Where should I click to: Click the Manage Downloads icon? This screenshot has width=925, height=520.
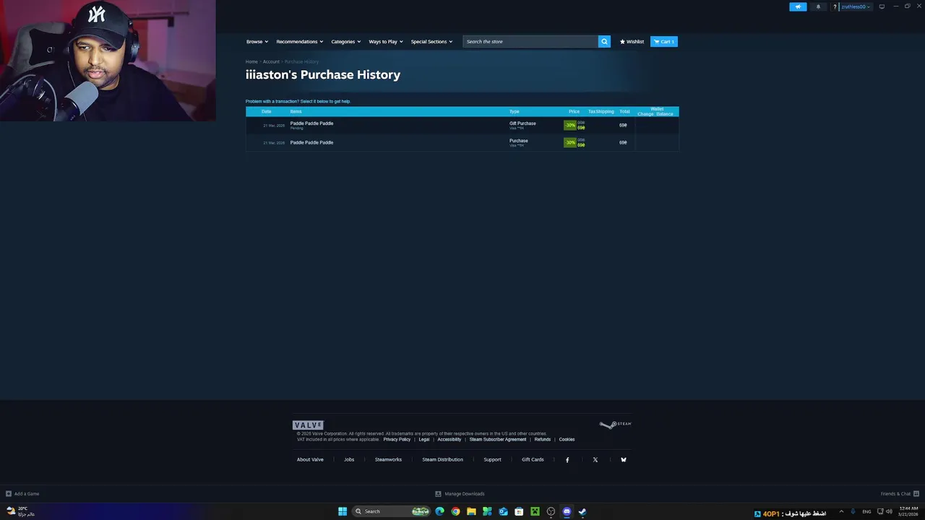click(x=438, y=494)
